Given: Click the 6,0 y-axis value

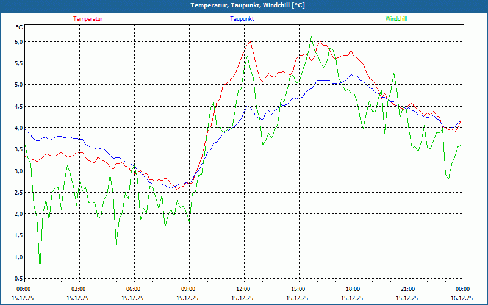Looking at the screenshot, I should 19,41.
